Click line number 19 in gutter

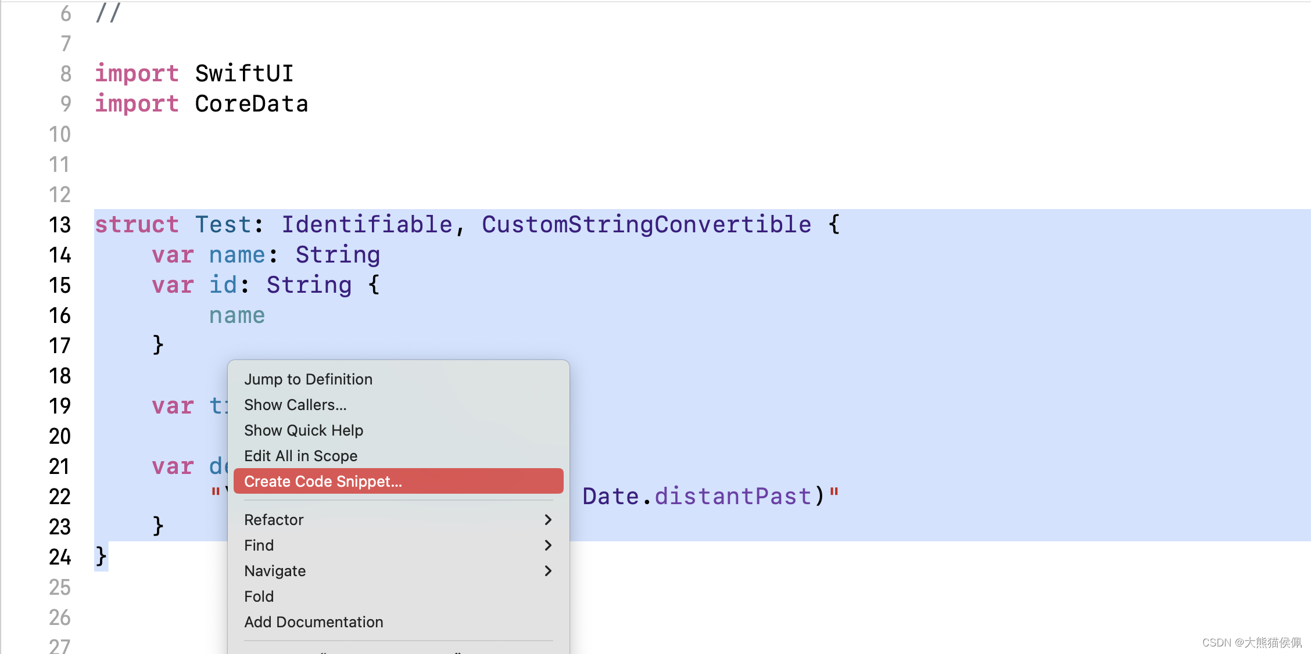tap(60, 406)
